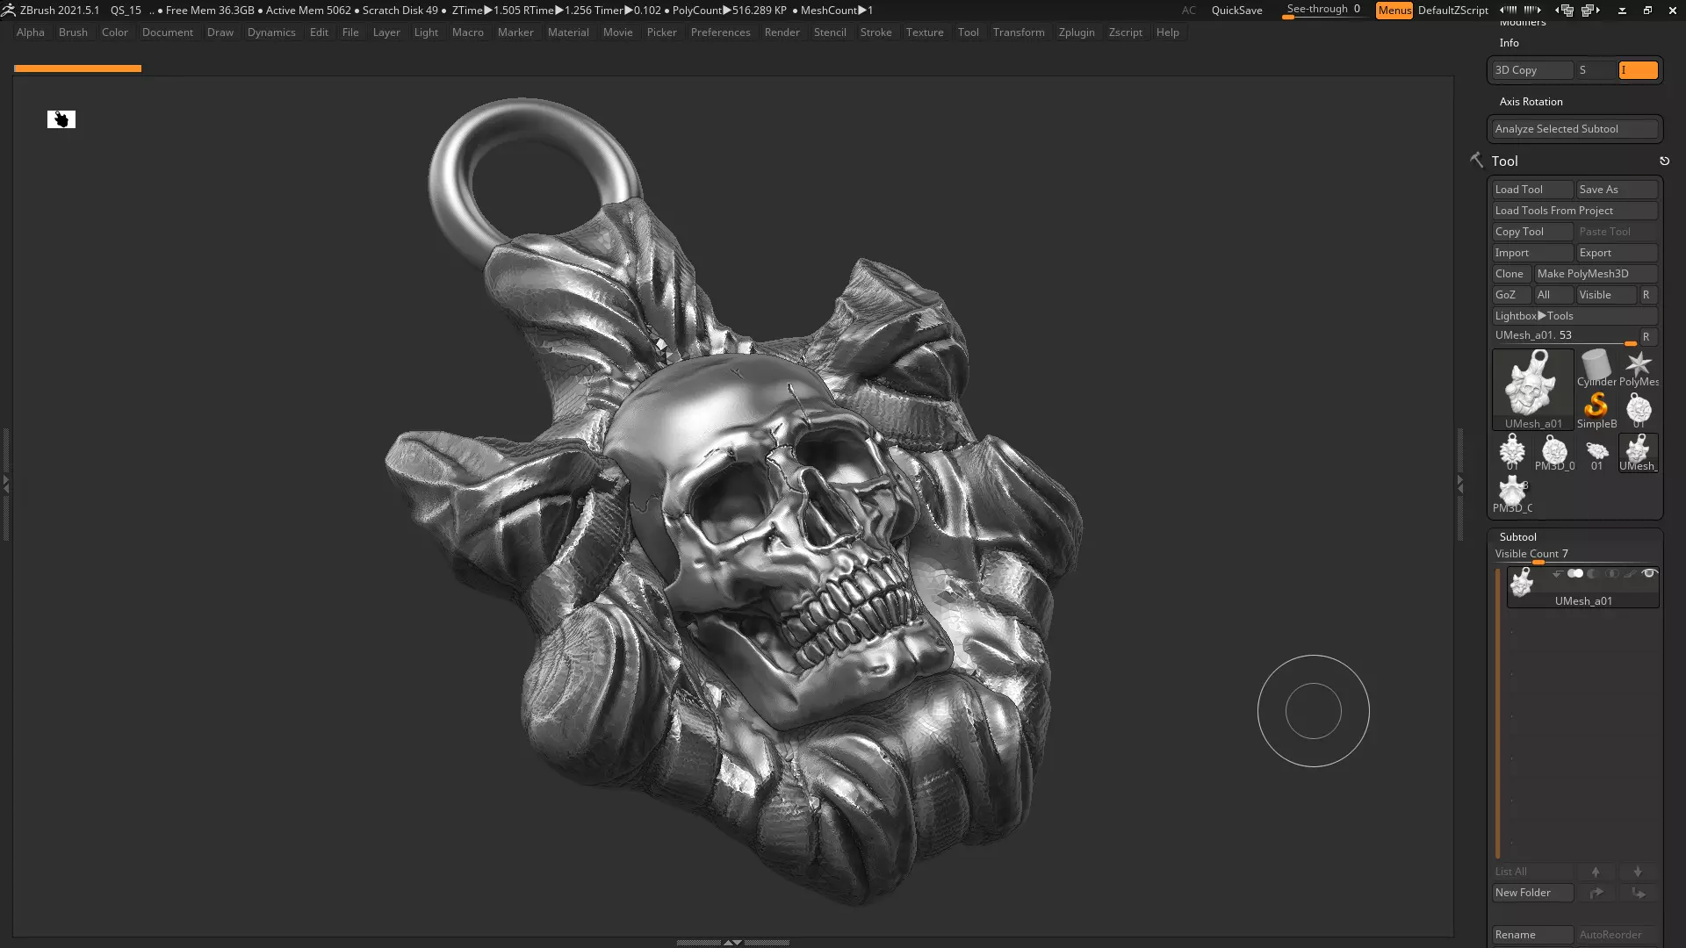Toggle subtool union boolean mode on UMesh_a01

1575,574
